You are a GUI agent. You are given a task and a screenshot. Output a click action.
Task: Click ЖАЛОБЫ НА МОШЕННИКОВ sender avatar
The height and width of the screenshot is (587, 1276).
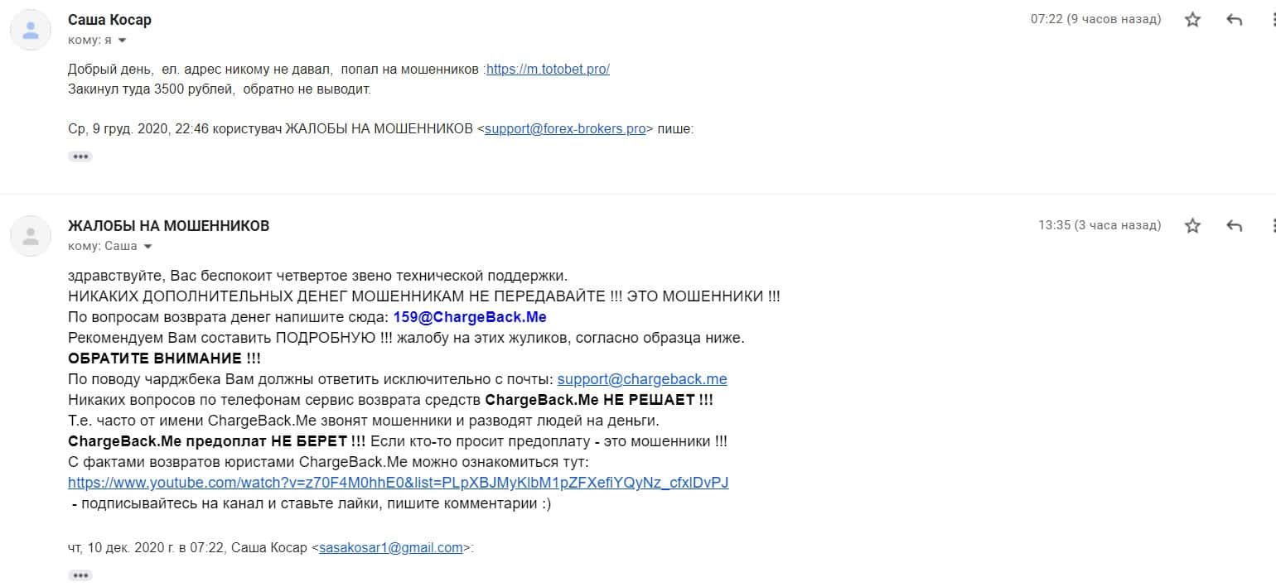click(31, 236)
